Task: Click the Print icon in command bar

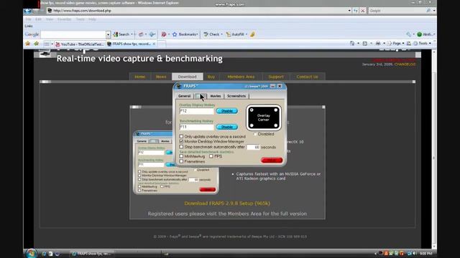Action: [x=378, y=43]
